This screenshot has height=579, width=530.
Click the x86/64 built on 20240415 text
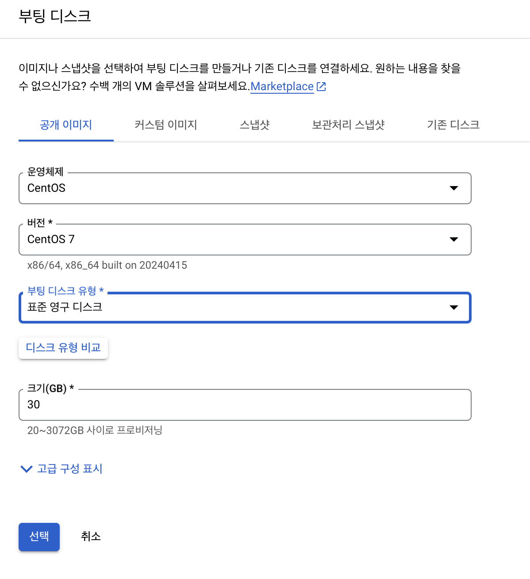click(107, 265)
